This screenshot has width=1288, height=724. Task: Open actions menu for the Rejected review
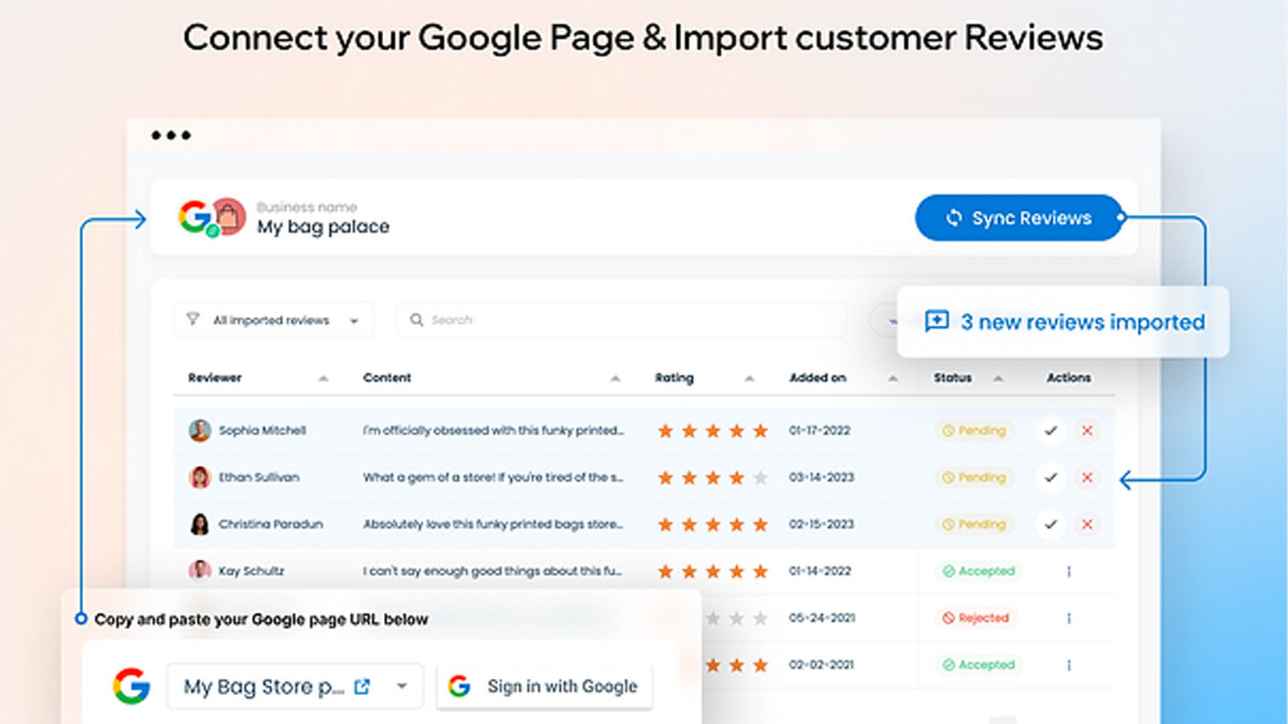1069,618
